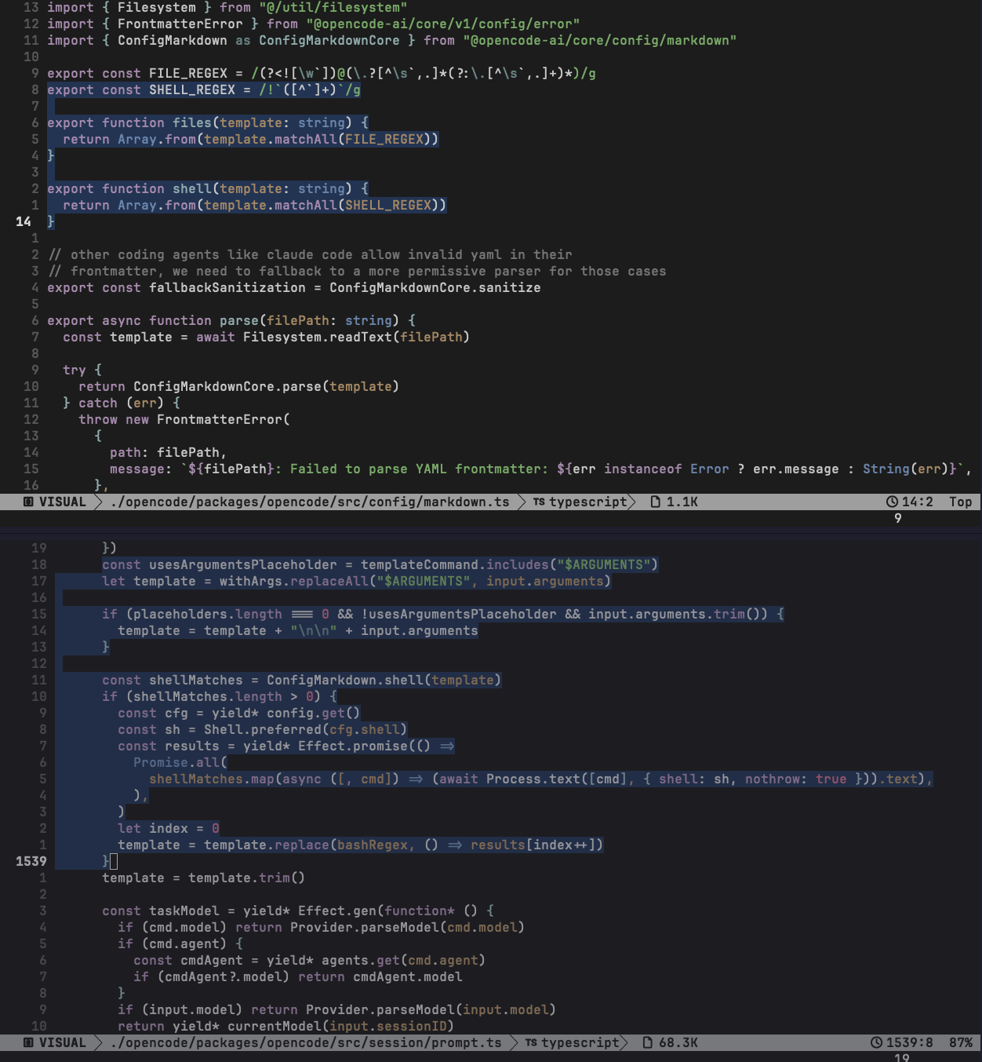982x1062 pixels.
Task: Click the 'Top' scroll position indicator
Action: (x=961, y=502)
